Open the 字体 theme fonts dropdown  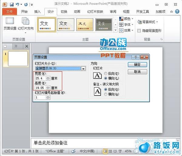126,25
